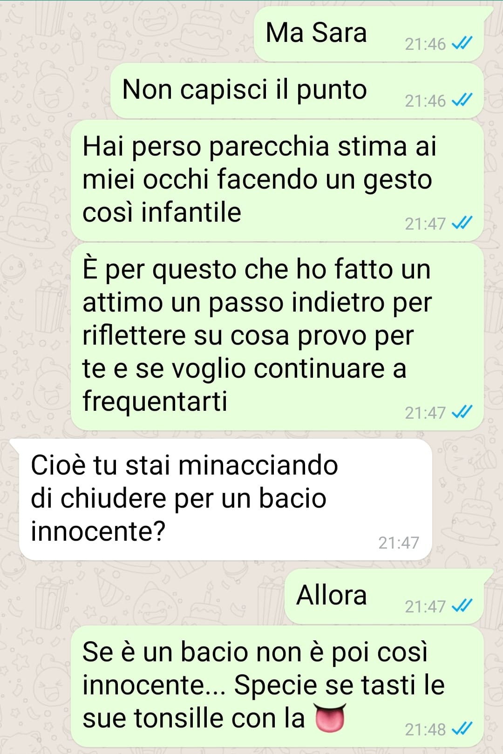
Task: Click the 21:48 timestamp on last message
Action: [425, 729]
